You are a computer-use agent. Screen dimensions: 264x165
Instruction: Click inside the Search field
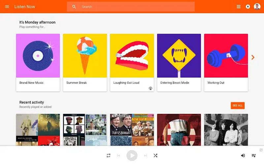135,7
